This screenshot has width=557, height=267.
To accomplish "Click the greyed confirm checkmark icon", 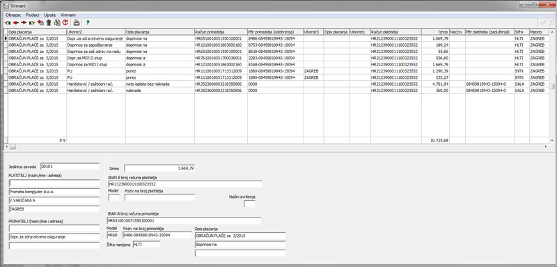I will (543, 22).
